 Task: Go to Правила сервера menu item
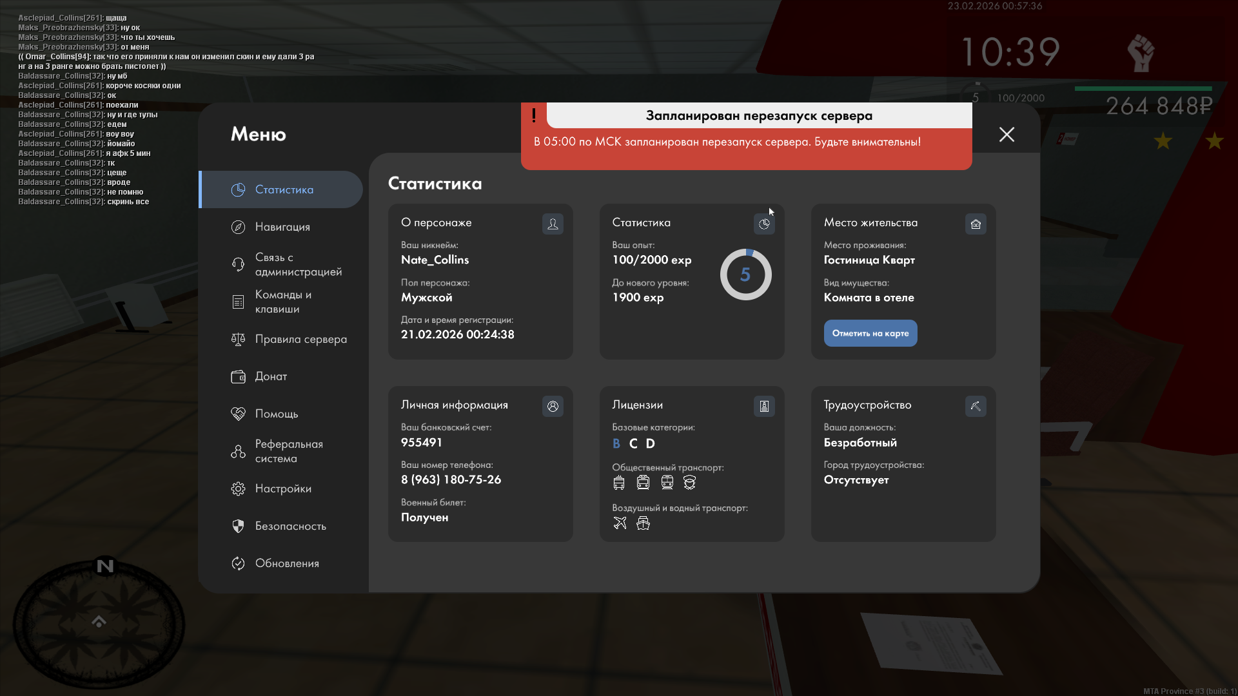300,339
